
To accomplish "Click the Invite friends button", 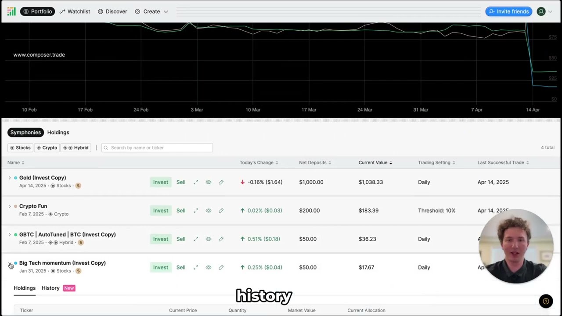I will point(509,11).
